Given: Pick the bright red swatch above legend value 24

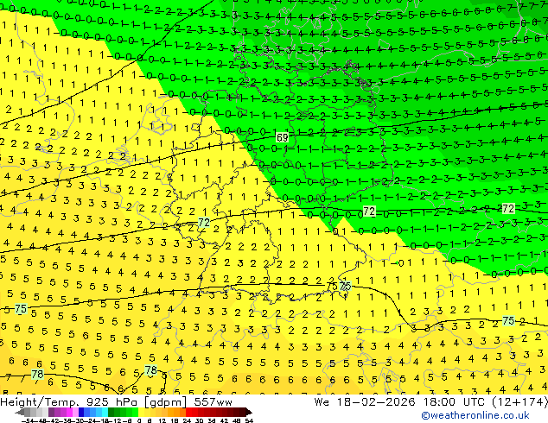Looking at the screenshot, I should click(x=188, y=412).
